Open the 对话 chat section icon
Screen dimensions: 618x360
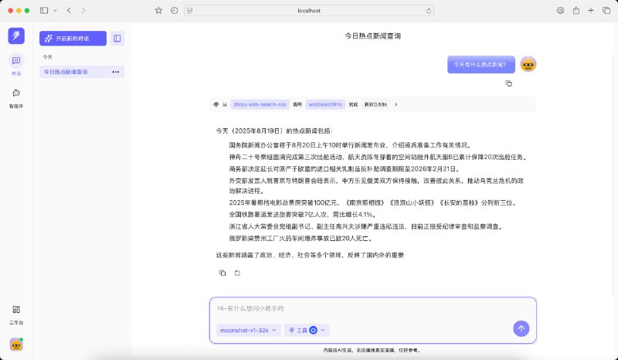tap(16, 61)
